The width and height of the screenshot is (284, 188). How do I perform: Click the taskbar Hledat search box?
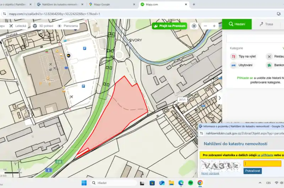point(114,183)
